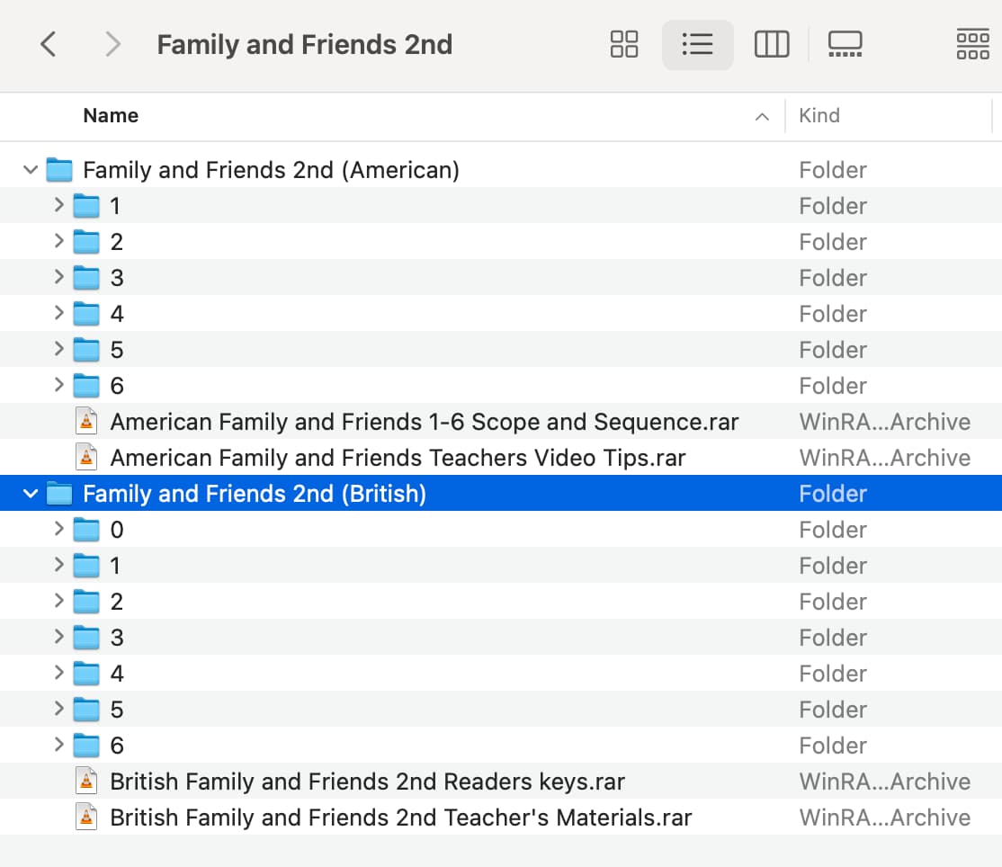The image size is (1002, 867).
Task: Click folder icon of British folder 3
Action: click(x=86, y=637)
